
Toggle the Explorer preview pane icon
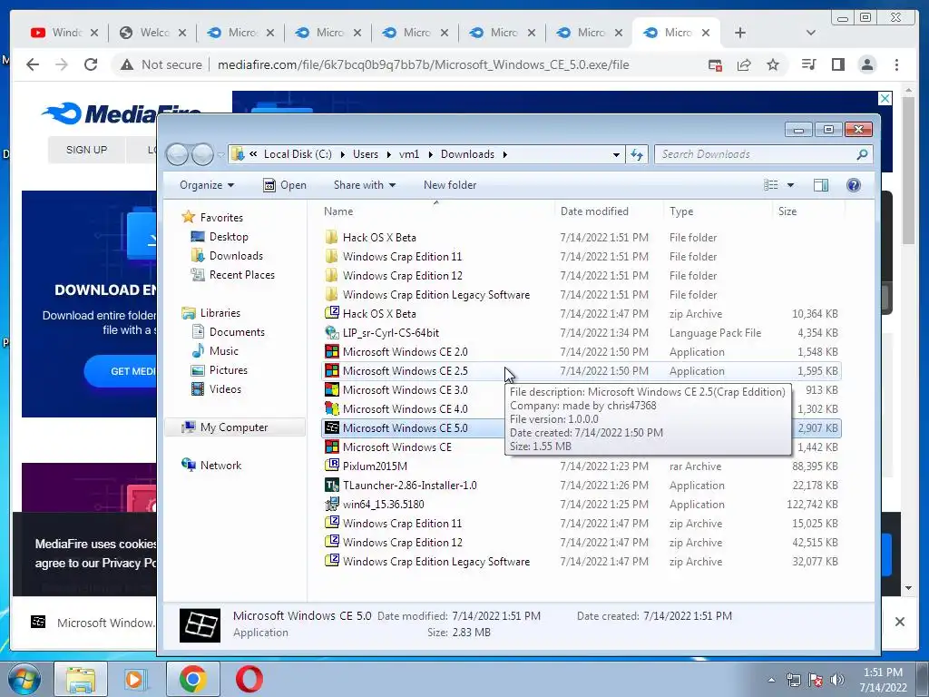(x=820, y=185)
